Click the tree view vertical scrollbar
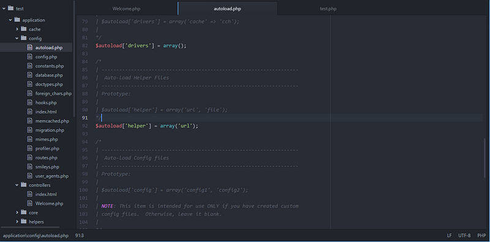 click(74, 58)
